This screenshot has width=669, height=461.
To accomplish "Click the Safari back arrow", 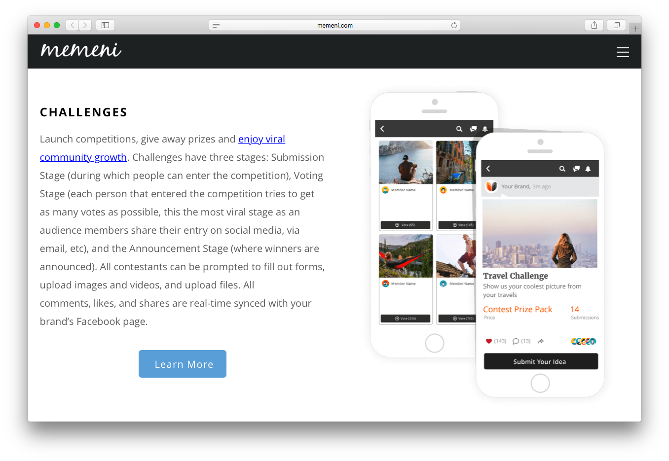I will pyautogui.click(x=72, y=25).
